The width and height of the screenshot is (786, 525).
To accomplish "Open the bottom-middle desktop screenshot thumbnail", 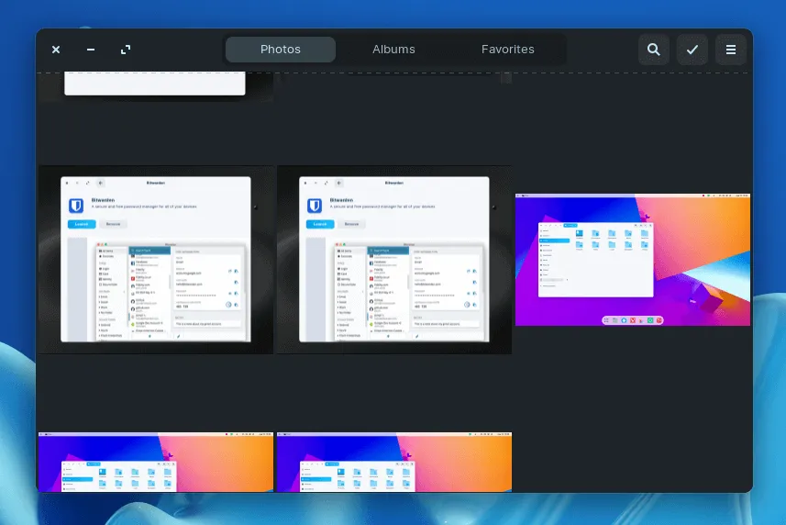I will [394, 463].
